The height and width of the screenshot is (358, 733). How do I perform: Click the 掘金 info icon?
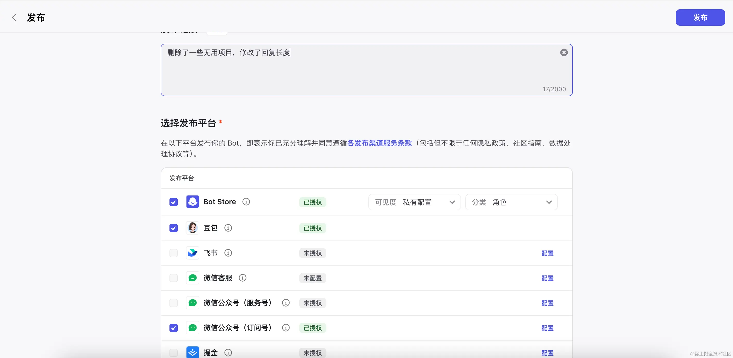228,353
